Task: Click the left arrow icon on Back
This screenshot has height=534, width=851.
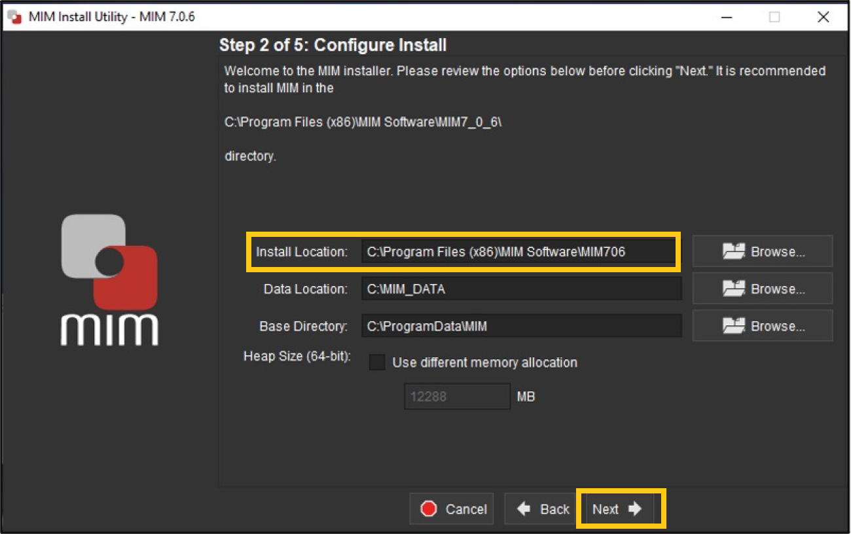Action: pyautogui.click(x=524, y=509)
